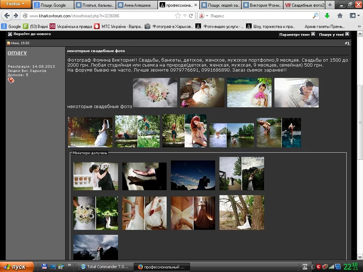Open the bridal bouquet photo thumbnail
This screenshot has height=272, width=363.
[x=155, y=92]
